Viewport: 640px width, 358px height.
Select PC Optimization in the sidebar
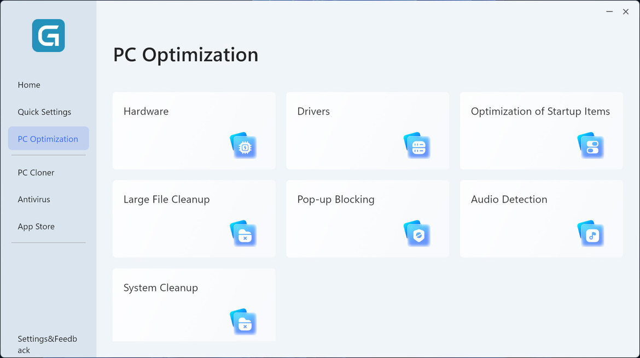[x=48, y=139]
